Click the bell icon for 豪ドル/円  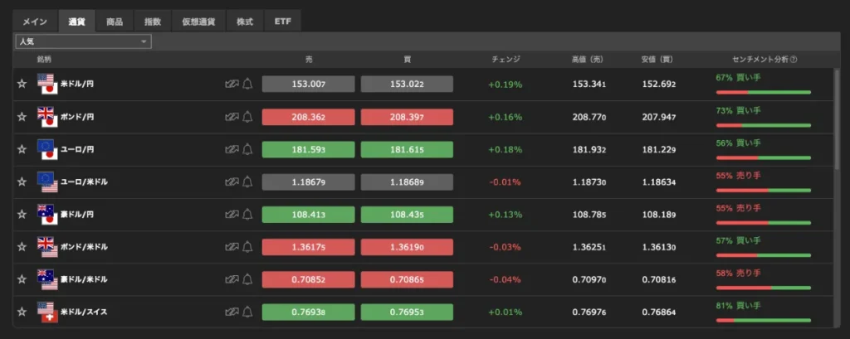[247, 214]
